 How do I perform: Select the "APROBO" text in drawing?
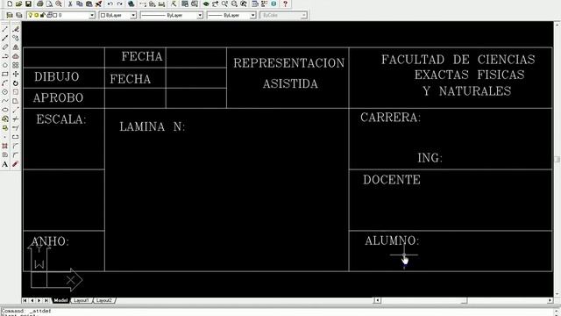[58, 97]
